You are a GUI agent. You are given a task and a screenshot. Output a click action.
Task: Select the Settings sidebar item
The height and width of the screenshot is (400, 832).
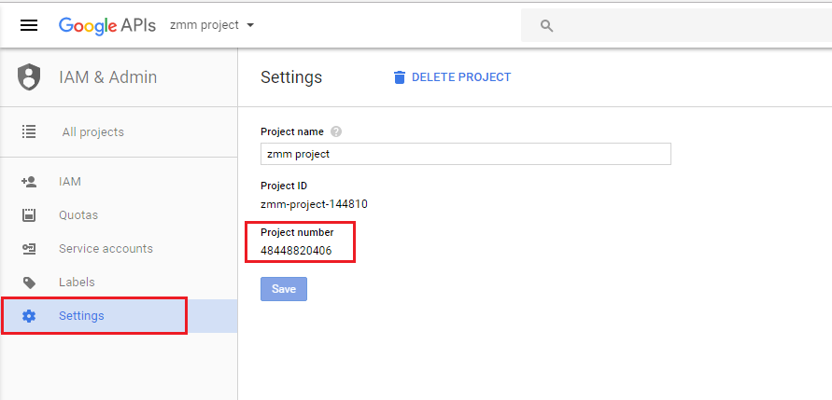pos(119,316)
